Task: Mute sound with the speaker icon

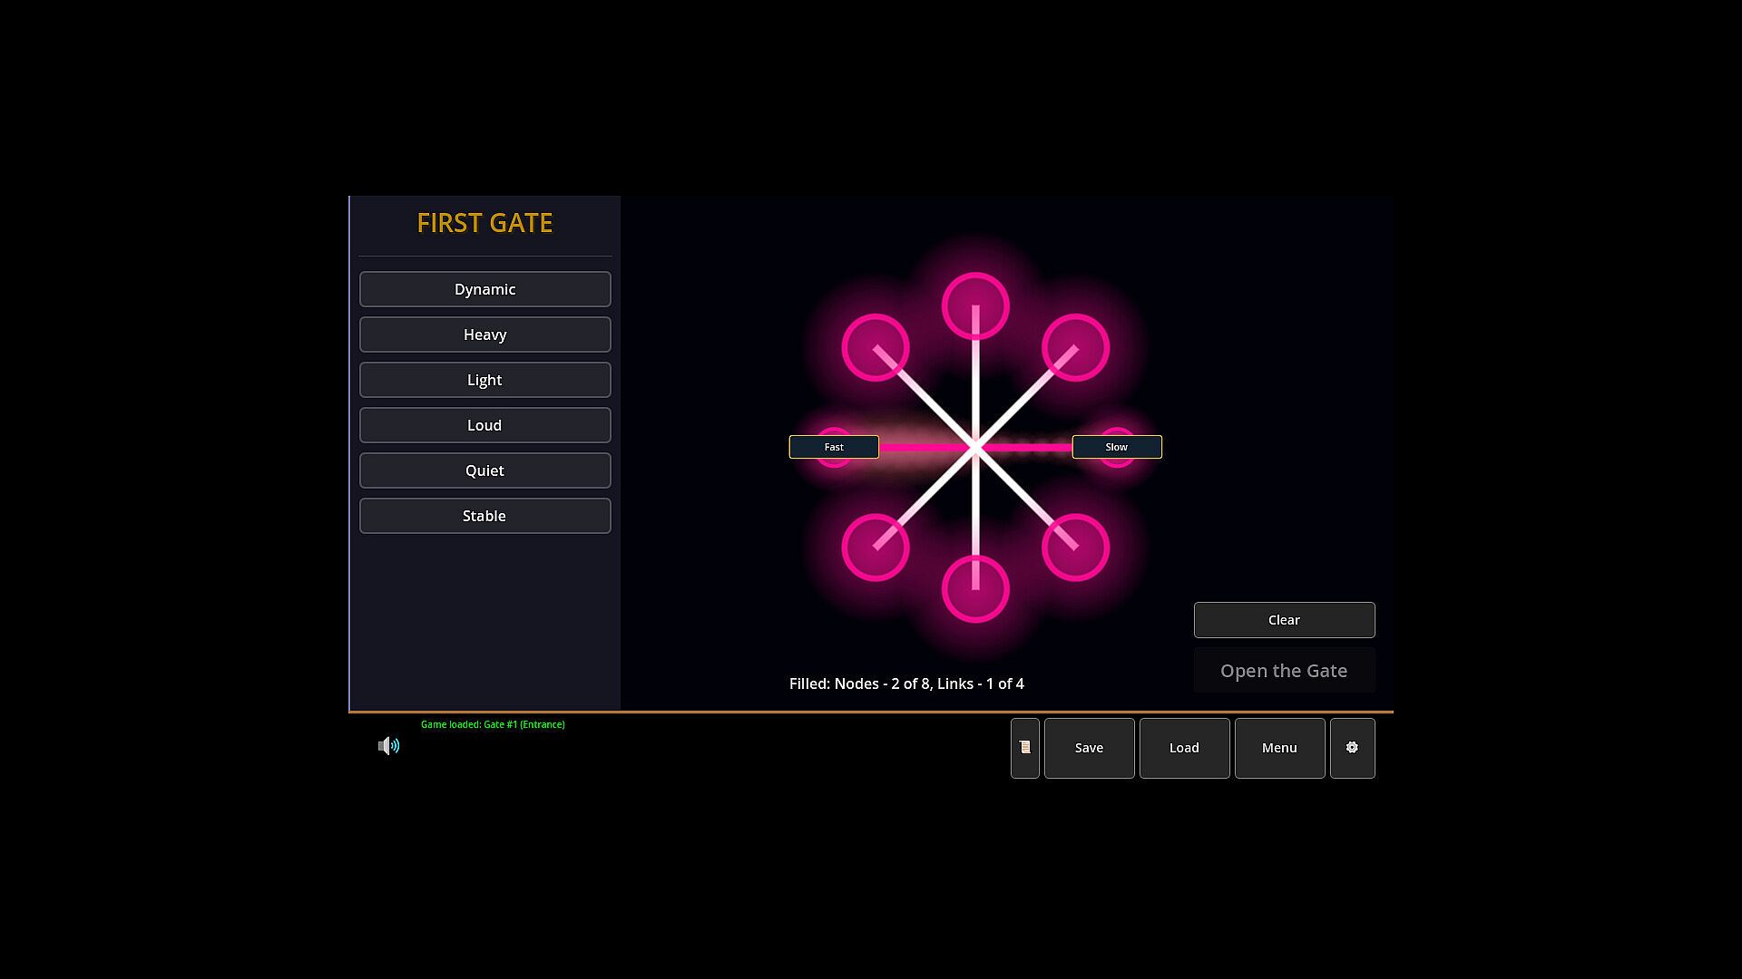Action: click(x=388, y=746)
